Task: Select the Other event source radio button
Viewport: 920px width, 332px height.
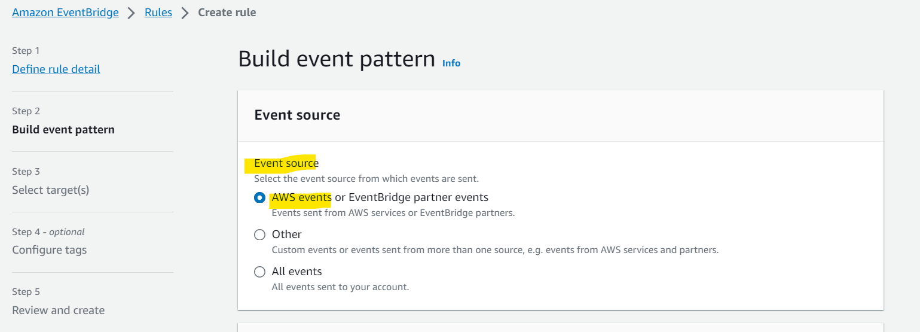Action: (259, 234)
